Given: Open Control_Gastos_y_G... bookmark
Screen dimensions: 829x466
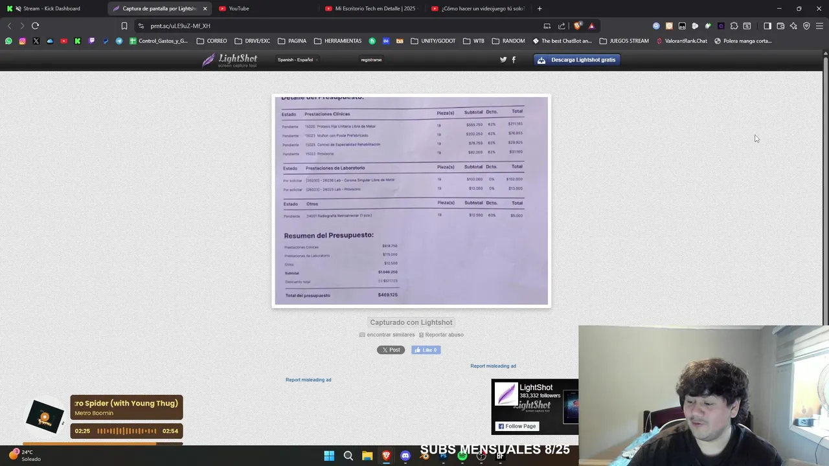Looking at the screenshot, I should click(159, 41).
